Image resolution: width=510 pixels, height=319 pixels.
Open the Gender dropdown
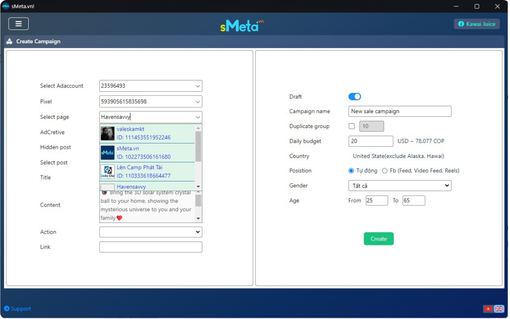coord(400,186)
